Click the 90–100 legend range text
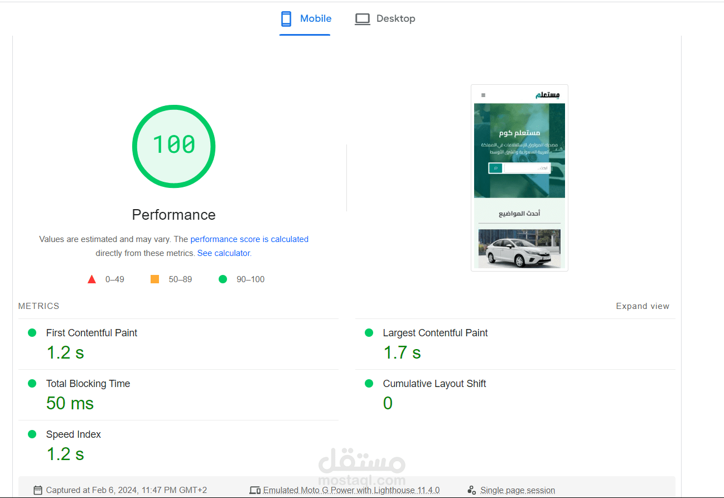This screenshot has height=498, width=724. (x=250, y=279)
